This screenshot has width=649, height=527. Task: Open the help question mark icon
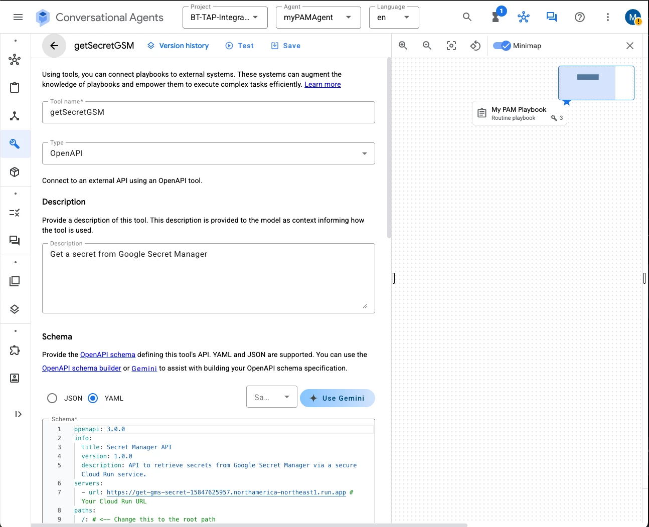[x=580, y=17]
